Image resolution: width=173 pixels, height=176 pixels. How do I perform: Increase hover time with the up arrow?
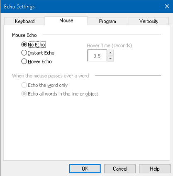tap(110, 53)
